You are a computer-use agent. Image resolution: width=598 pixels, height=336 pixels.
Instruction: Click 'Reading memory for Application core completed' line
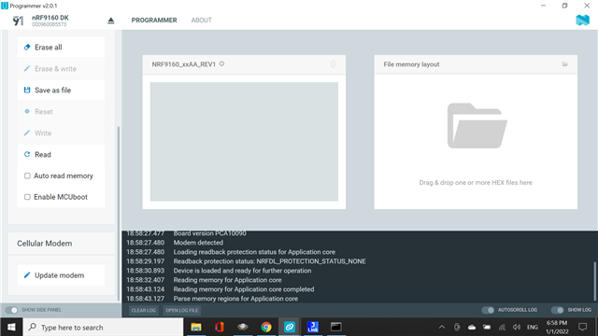click(244, 289)
